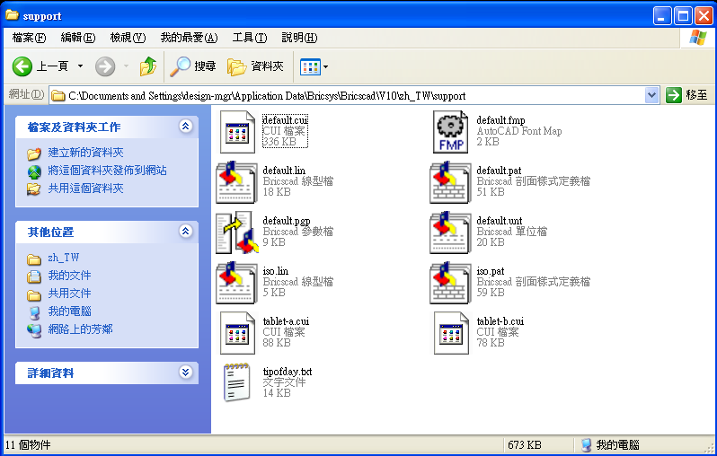Image resolution: width=717 pixels, height=456 pixels.
Task: Click the tablet-b.cui file name
Action: (500, 321)
